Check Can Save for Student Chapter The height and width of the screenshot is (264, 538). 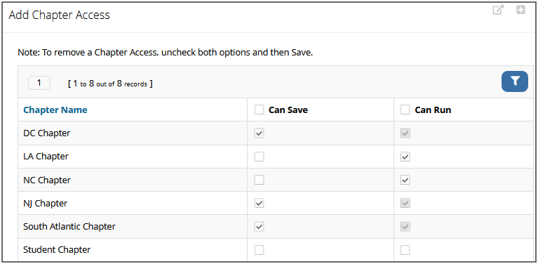259,250
